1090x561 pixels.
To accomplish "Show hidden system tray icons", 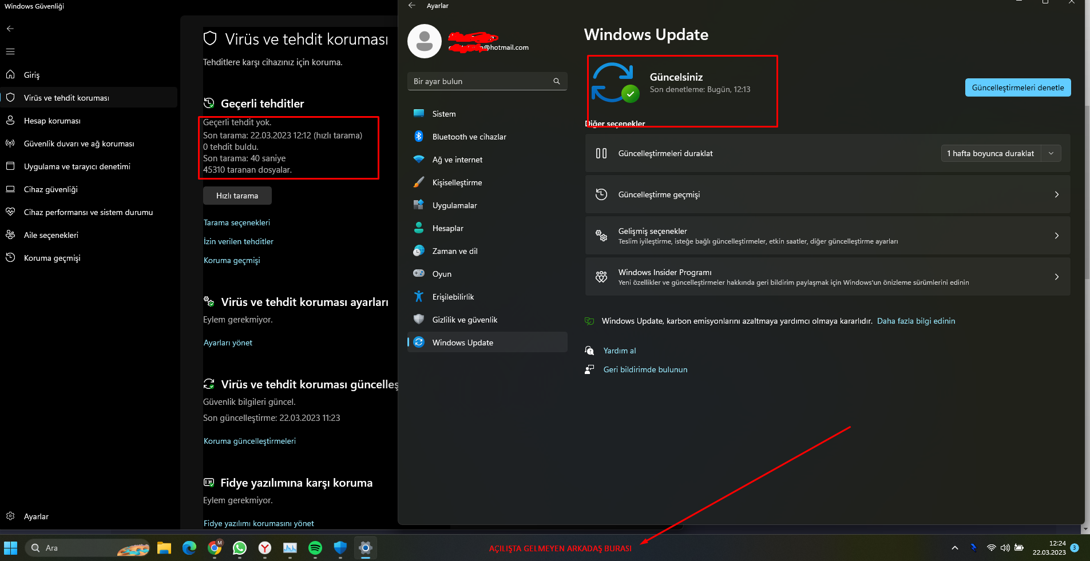I will point(955,548).
